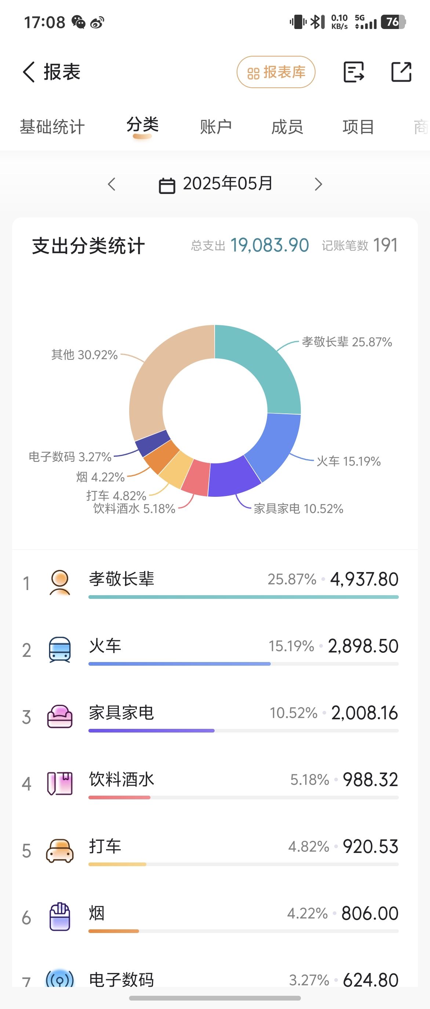
Task: Open the 2025年05月 date picker
Action: coord(216,184)
